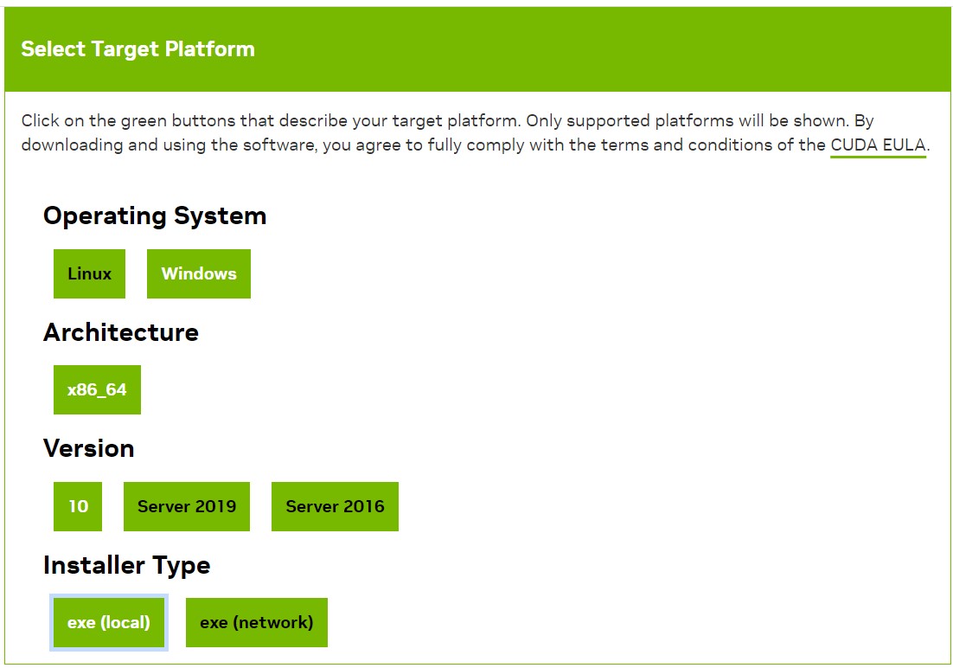Click the Select Target Platform header title
This screenshot has height=668, width=953.
coord(138,48)
